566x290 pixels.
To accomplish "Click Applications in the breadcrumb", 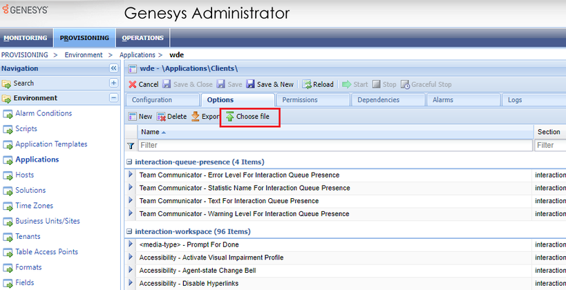I will pos(137,55).
